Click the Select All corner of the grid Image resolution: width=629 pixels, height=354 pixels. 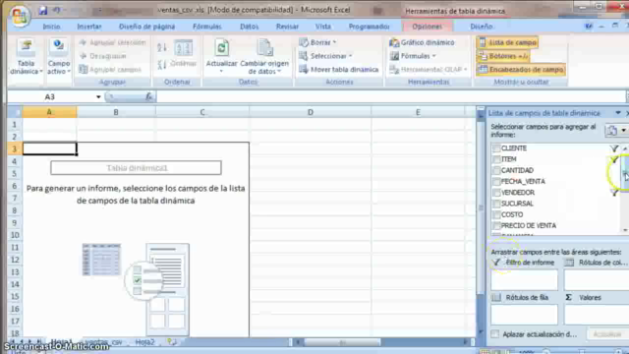pyautogui.click(x=15, y=112)
